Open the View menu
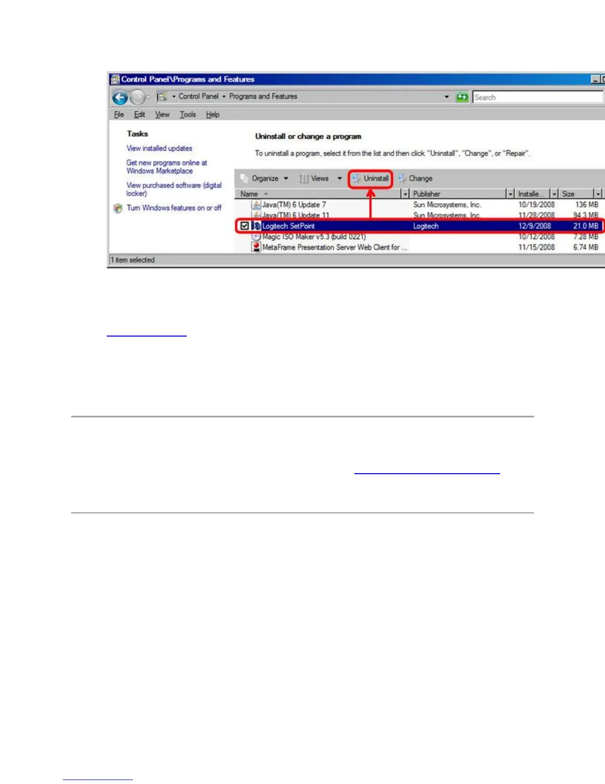This screenshot has width=605, height=784. [x=162, y=114]
